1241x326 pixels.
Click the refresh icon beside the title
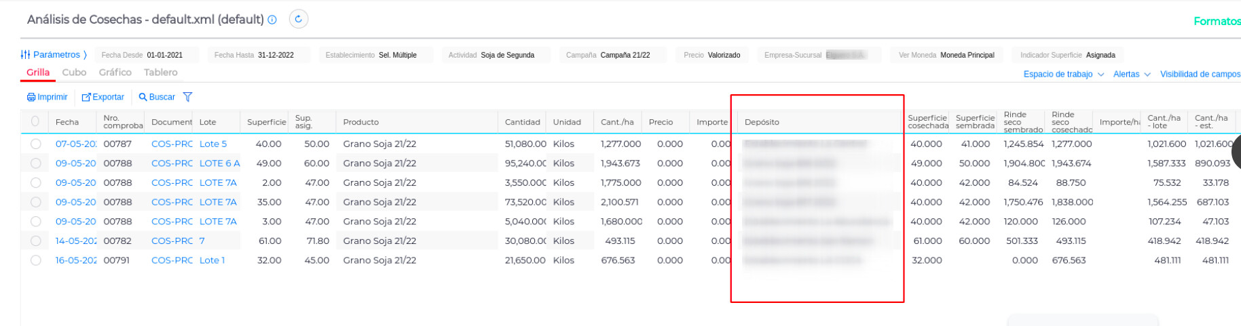299,19
